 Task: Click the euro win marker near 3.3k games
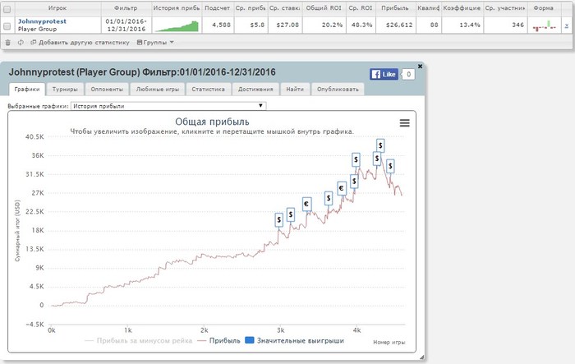(x=306, y=204)
